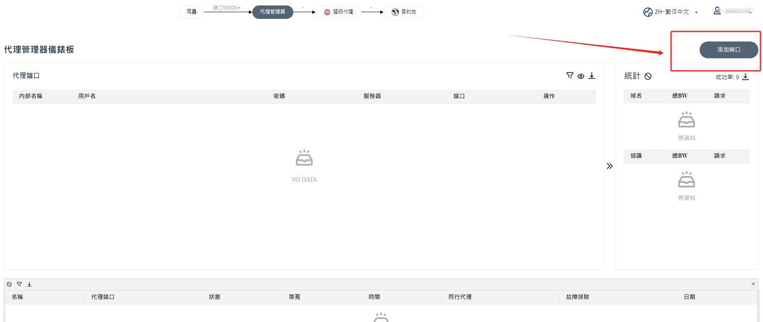Download statistics next to 成功率
The image size is (763, 322).
tap(745, 77)
